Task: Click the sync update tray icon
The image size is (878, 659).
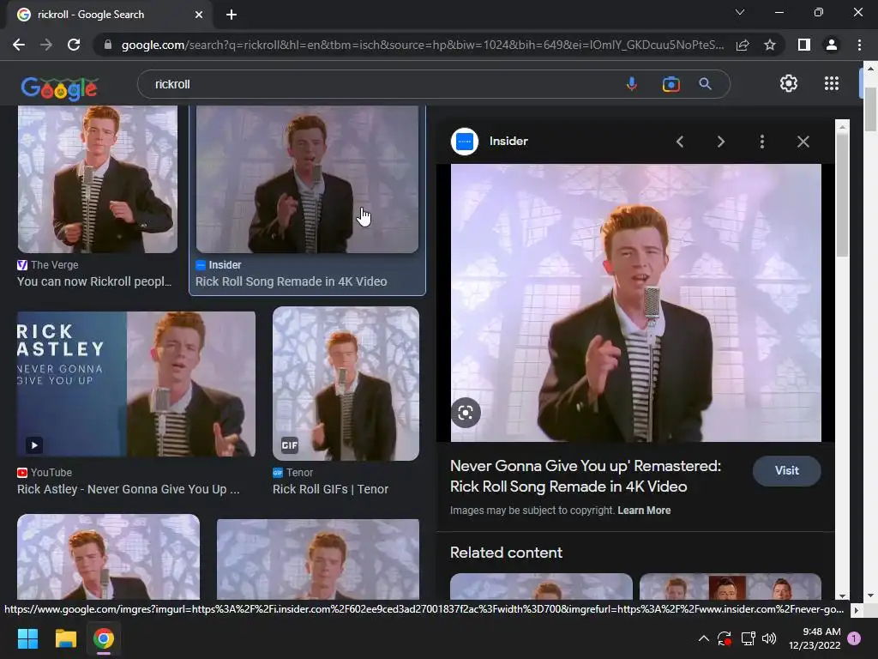Action: pos(725,638)
